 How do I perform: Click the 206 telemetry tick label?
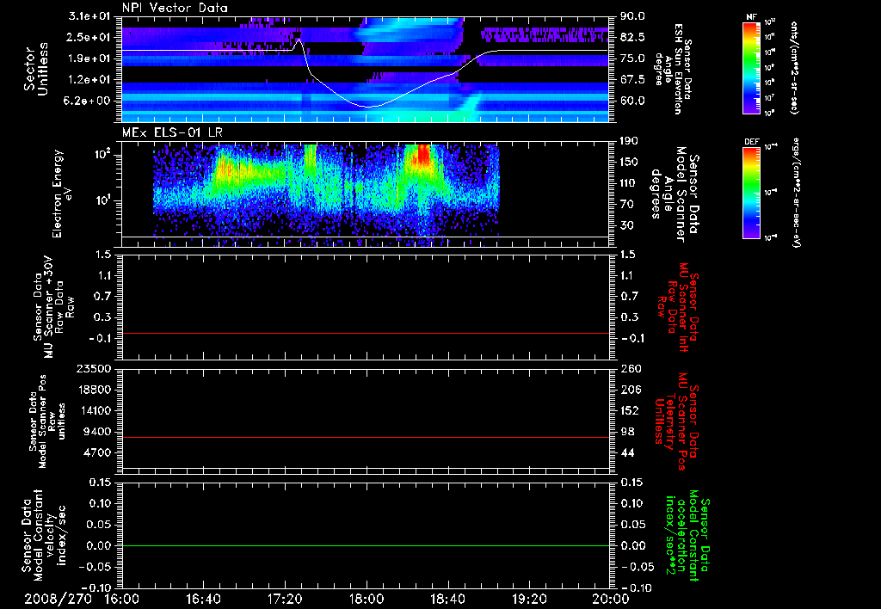tap(629, 390)
